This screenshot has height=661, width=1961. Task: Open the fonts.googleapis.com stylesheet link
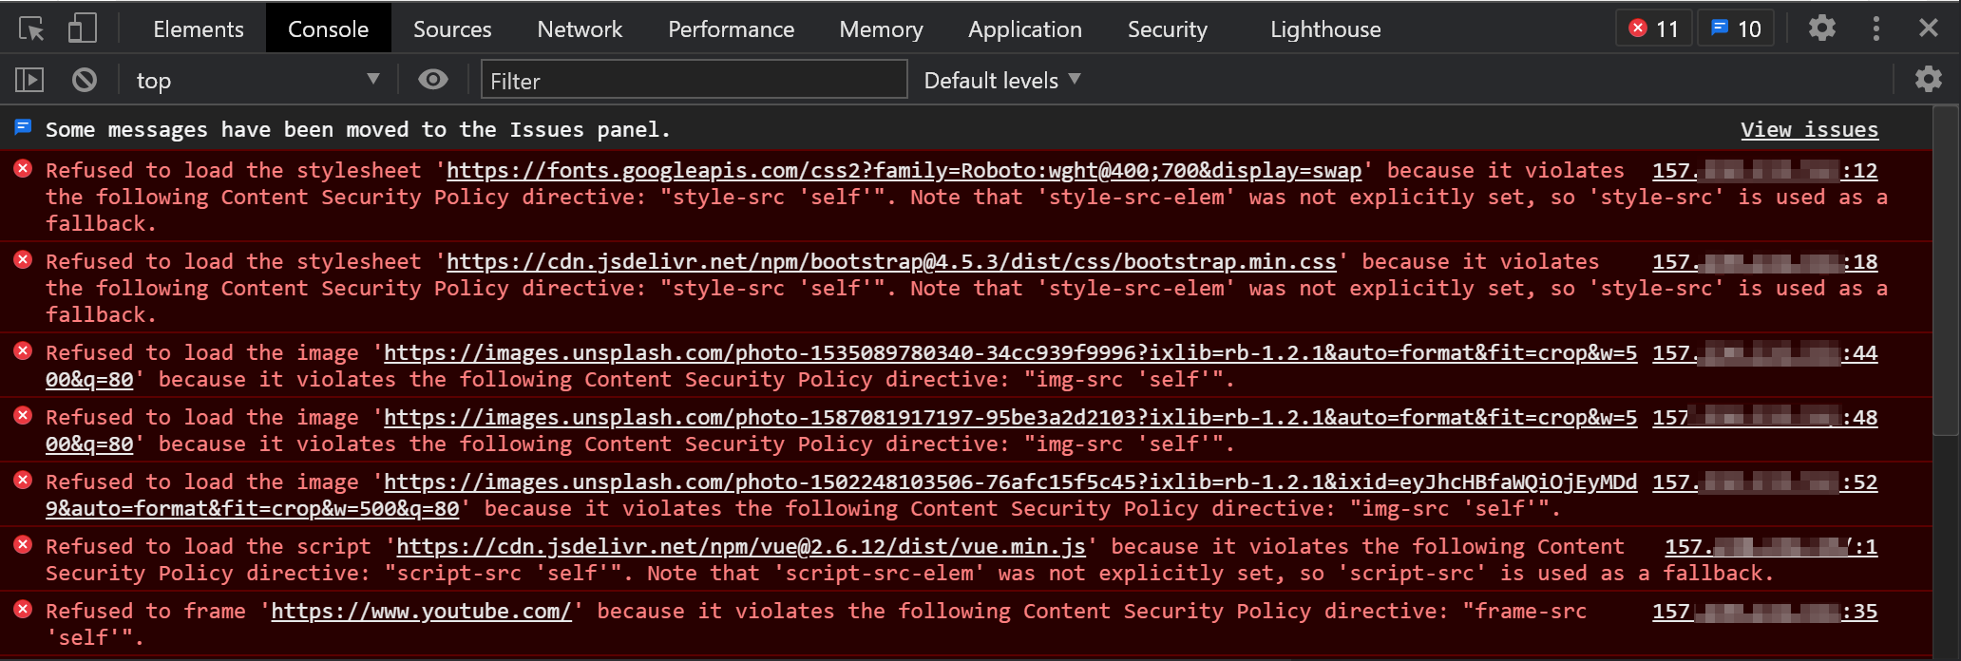click(x=904, y=170)
